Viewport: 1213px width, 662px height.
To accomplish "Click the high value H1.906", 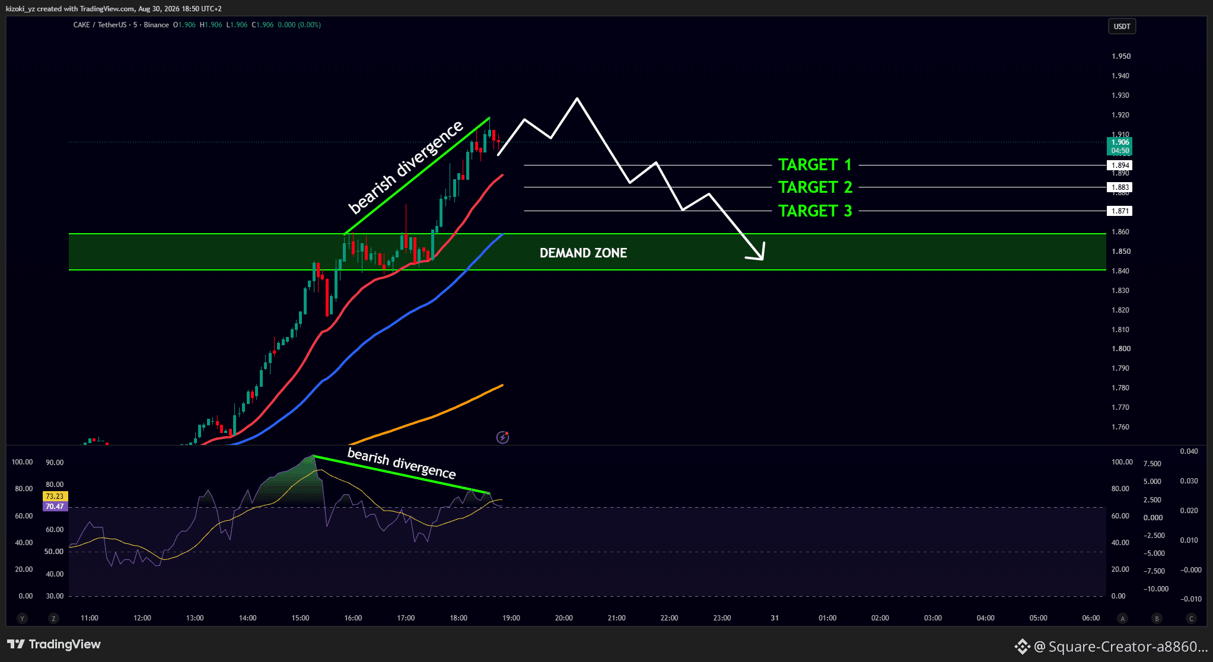I will 211,25.
